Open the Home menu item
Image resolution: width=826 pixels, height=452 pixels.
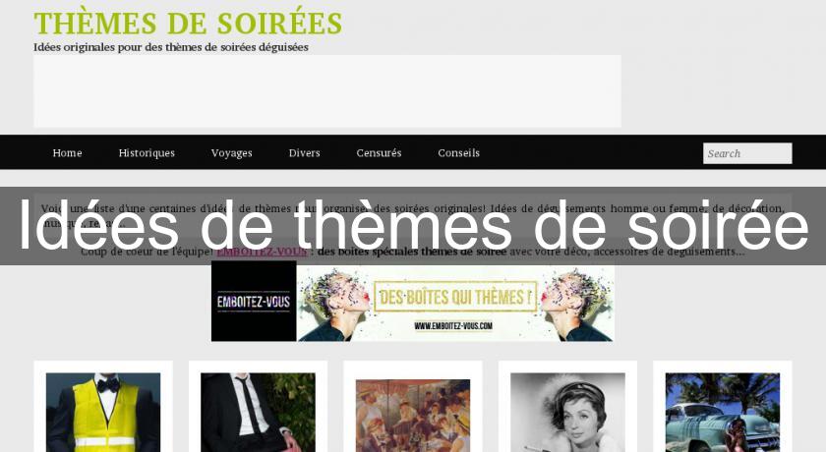[68, 153]
